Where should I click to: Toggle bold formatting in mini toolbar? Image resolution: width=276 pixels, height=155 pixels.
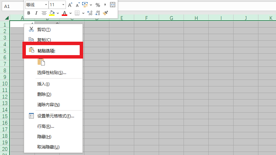(29, 13)
